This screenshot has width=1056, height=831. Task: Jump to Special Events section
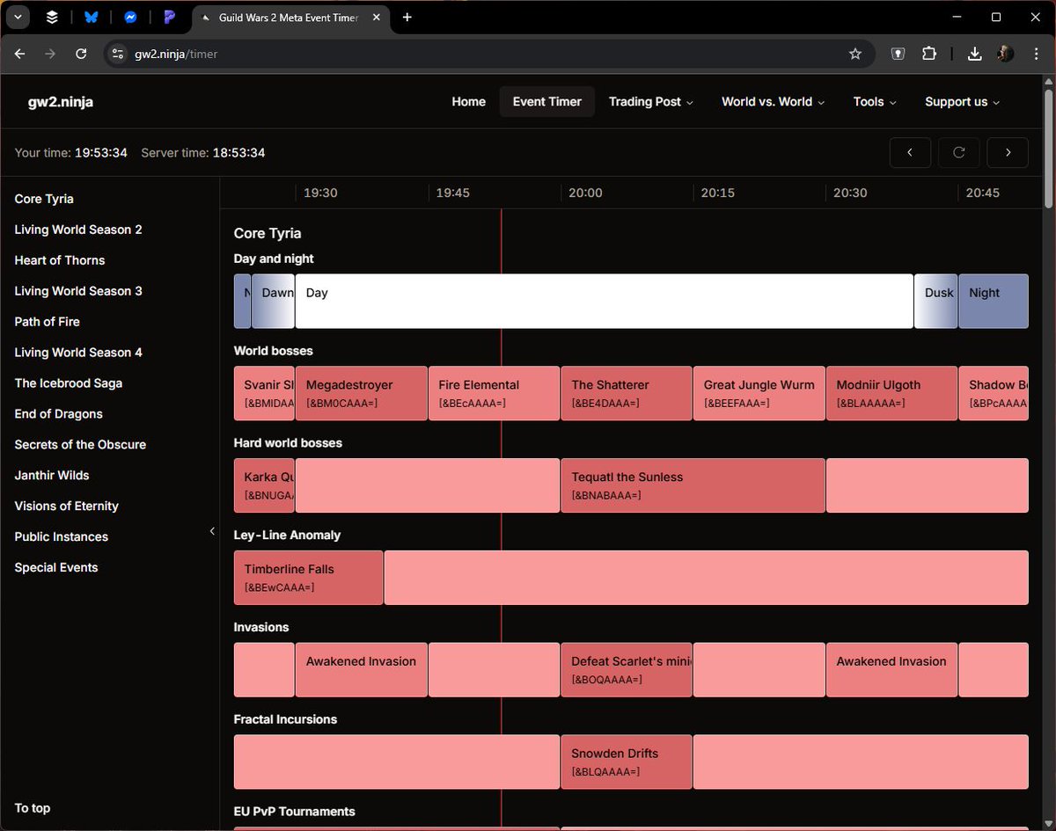[x=56, y=568]
